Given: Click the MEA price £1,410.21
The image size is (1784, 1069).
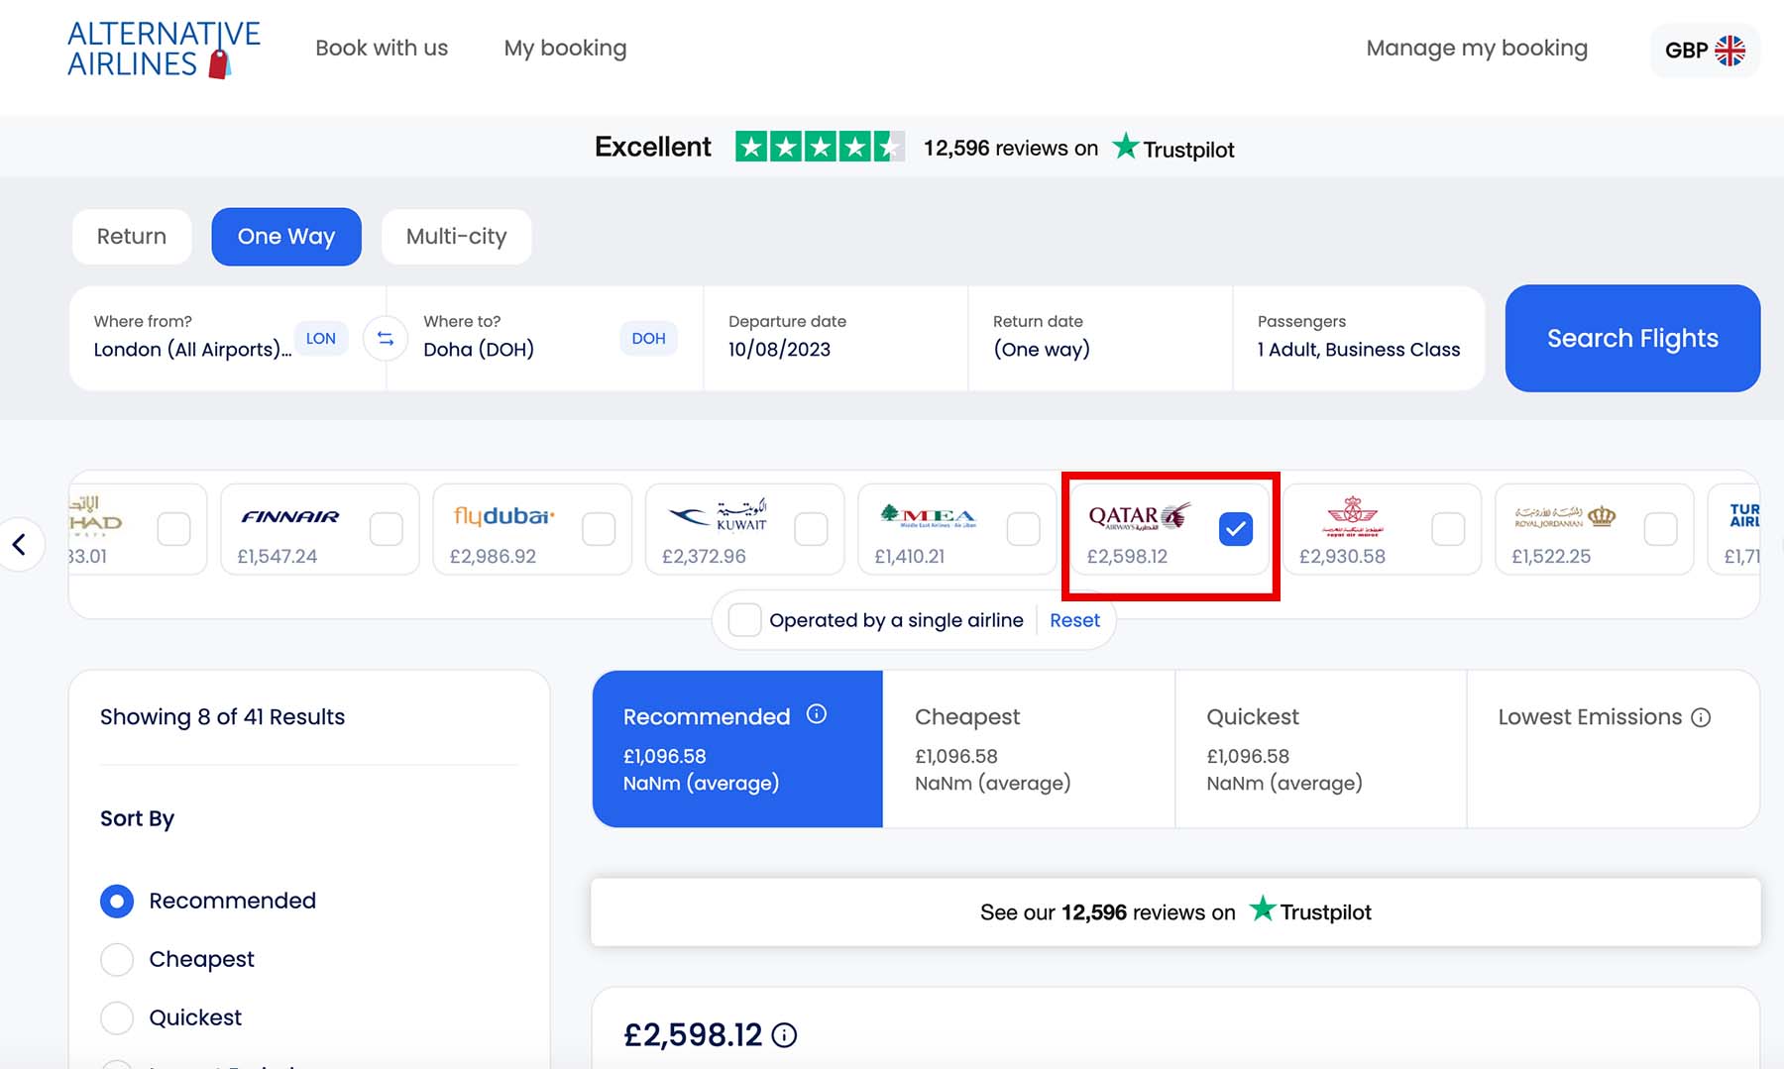Looking at the screenshot, I should coord(910,557).
